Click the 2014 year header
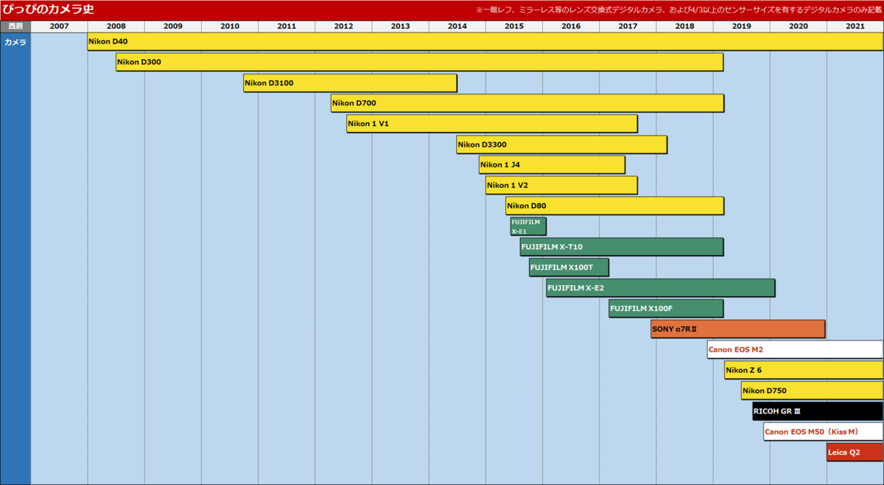 coord(457,27)
